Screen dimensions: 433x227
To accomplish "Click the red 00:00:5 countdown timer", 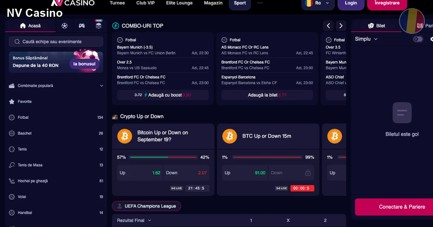I will coord(302,188).
